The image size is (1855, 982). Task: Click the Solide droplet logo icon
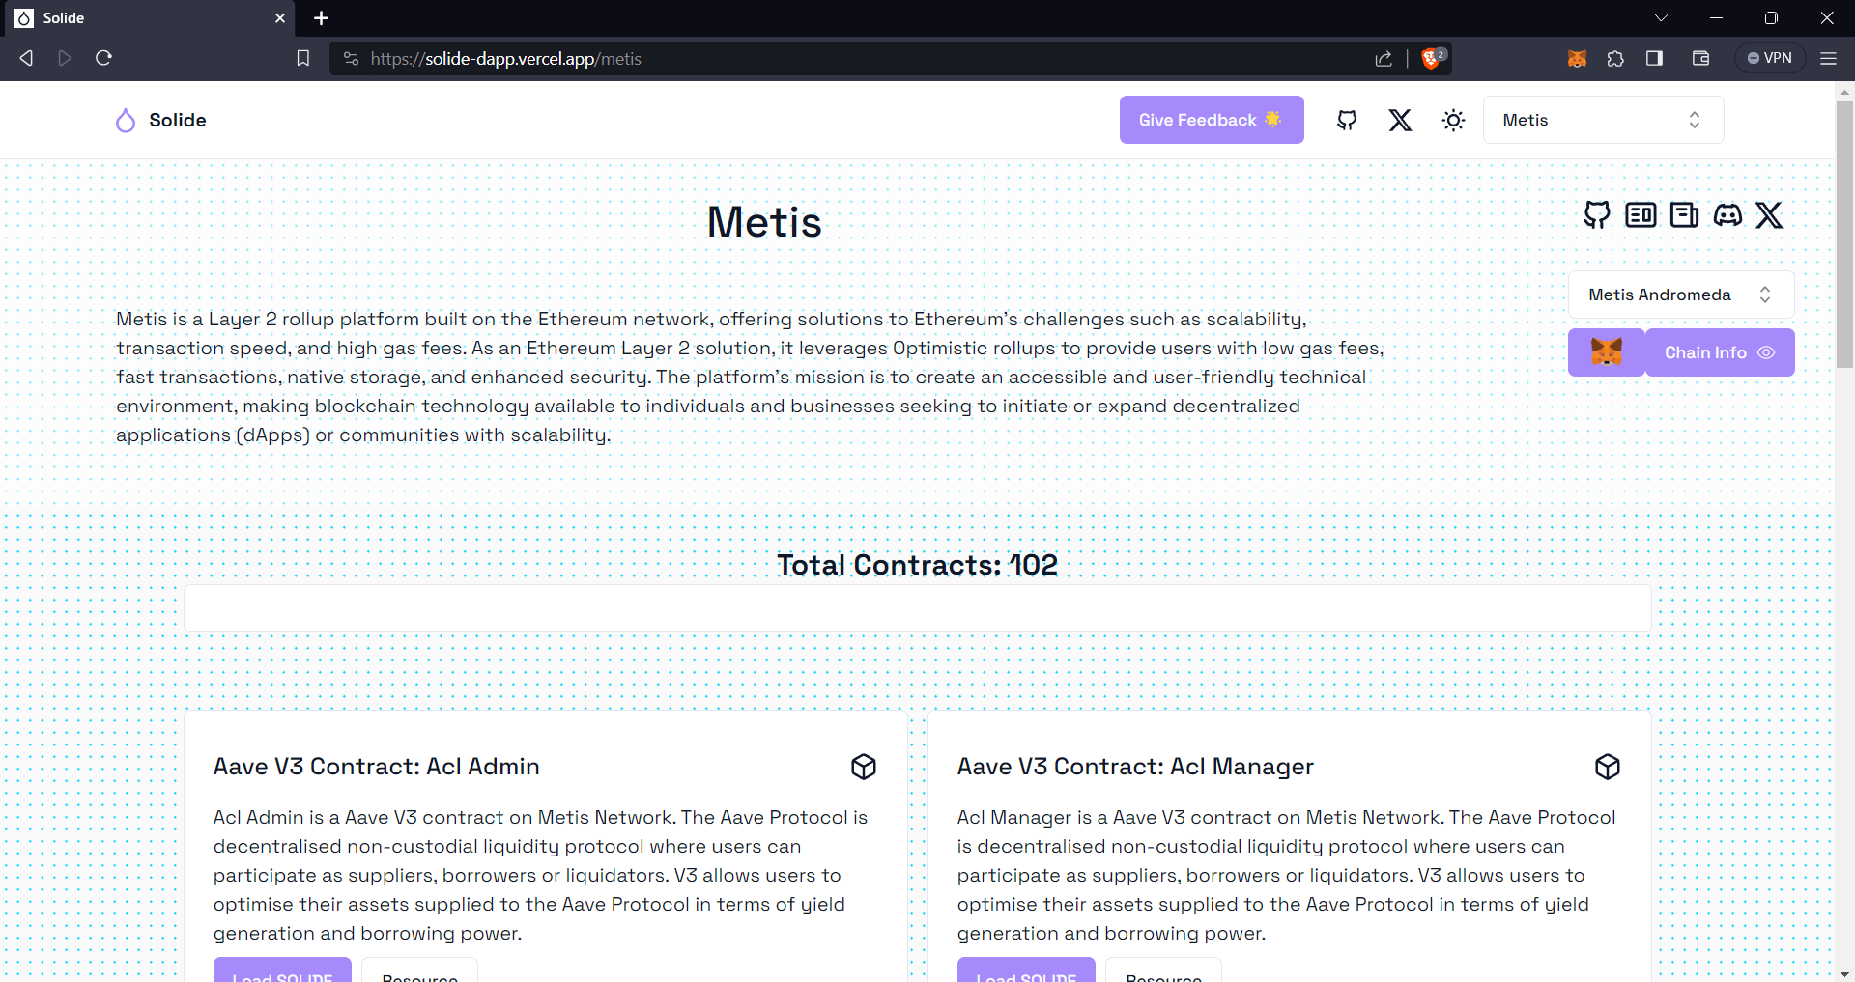point(126,121)
